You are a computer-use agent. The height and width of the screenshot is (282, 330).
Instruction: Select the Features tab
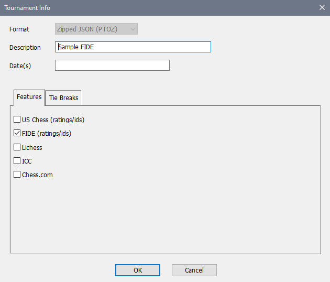pyautogui.click(x=29, y=97)
